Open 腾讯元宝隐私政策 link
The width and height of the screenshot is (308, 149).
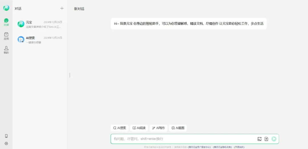(x=222, y=147)
